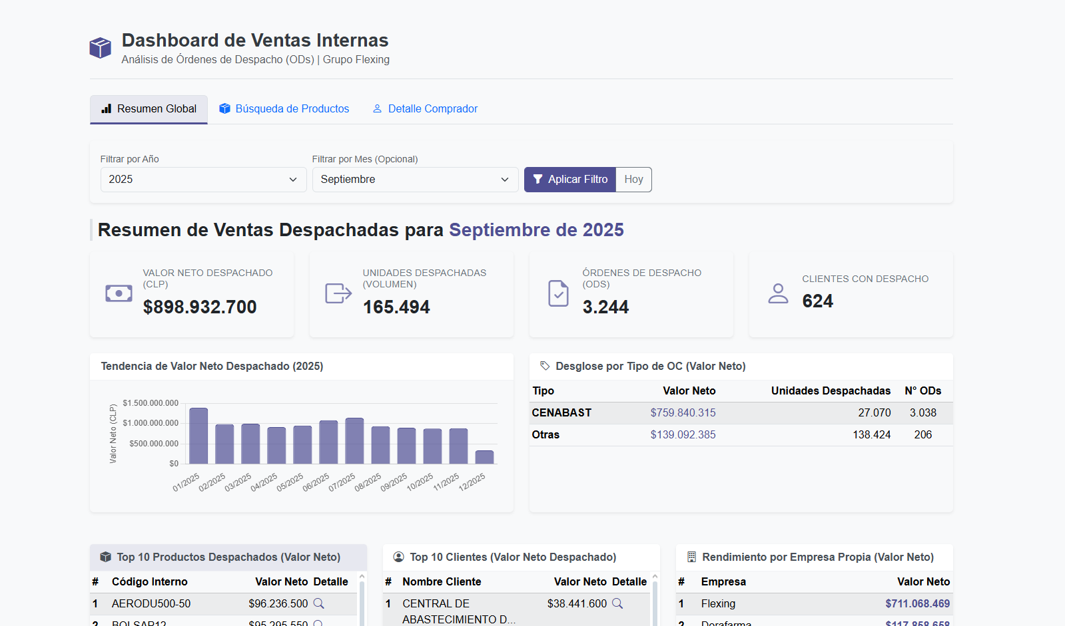Click the Hoy button
Screen dimensions: 1065x626
[x=633, y=180]
